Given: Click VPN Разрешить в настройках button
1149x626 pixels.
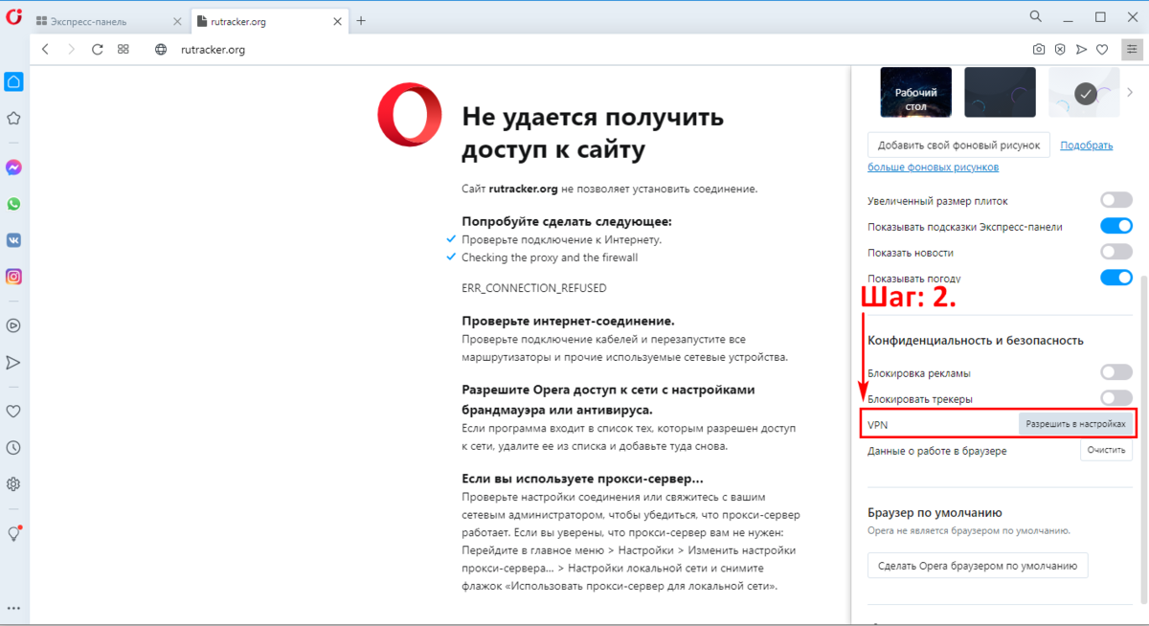Looking at the screenshot, I should [x=1075, y=423].
